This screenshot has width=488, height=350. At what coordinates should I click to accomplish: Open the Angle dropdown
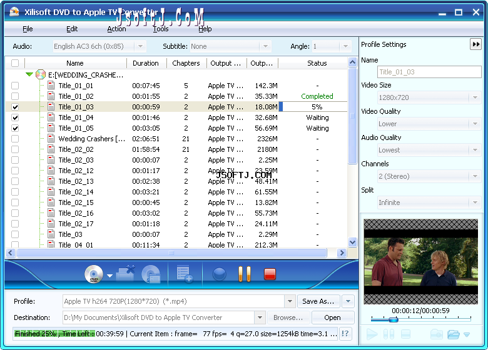click(345, 46)
